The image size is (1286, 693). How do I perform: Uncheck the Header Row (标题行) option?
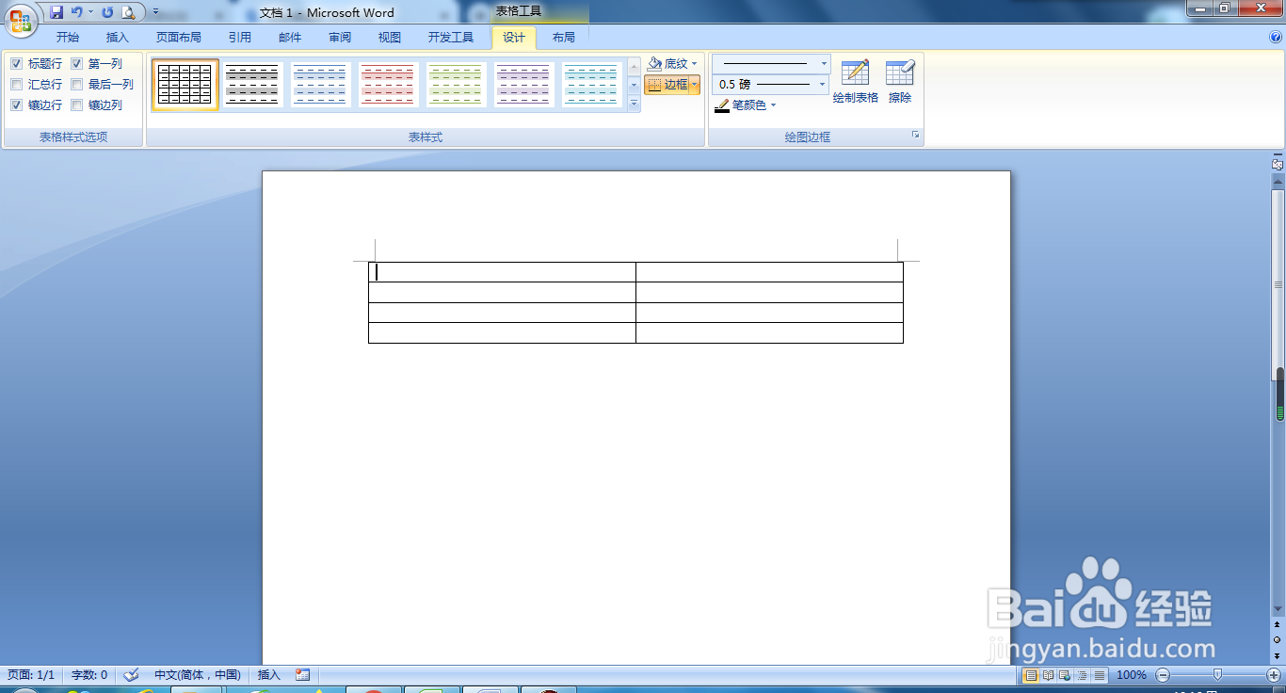[16, 64]
